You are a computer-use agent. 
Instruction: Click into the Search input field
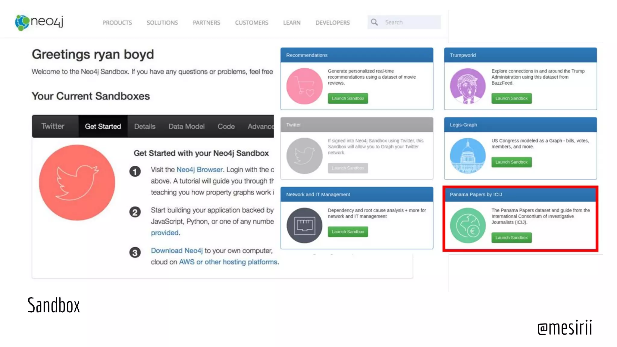tap(410, 22)
